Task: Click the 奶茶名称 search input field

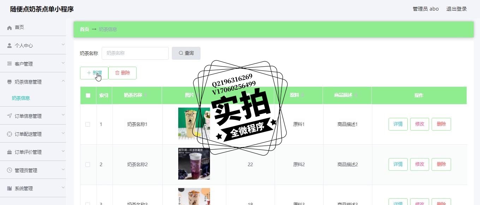Action: [135, 53]
